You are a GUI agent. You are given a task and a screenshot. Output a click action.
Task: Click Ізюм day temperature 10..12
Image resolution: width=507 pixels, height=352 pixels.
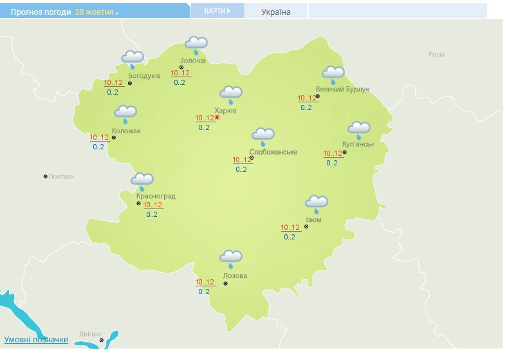(x=290, y=227)
